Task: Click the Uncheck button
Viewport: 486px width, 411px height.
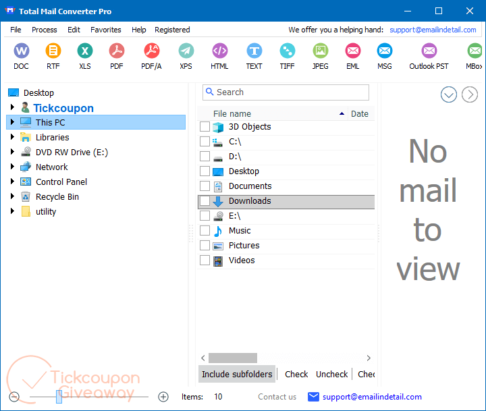Action: (331, 374)
